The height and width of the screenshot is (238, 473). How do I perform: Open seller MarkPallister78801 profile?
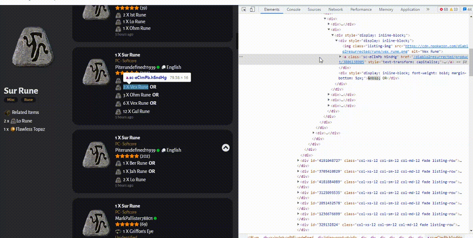[134, 218]
